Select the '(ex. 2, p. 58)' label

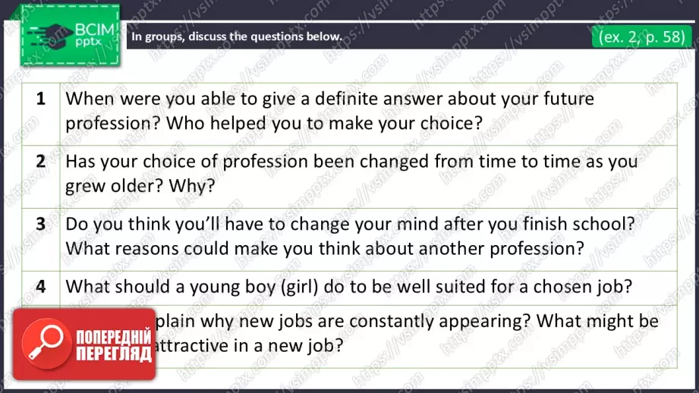641,36
